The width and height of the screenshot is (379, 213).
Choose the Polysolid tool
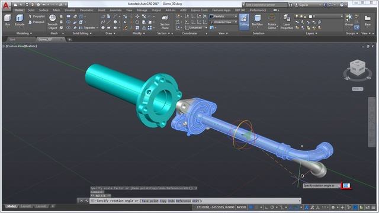point(37,17)
